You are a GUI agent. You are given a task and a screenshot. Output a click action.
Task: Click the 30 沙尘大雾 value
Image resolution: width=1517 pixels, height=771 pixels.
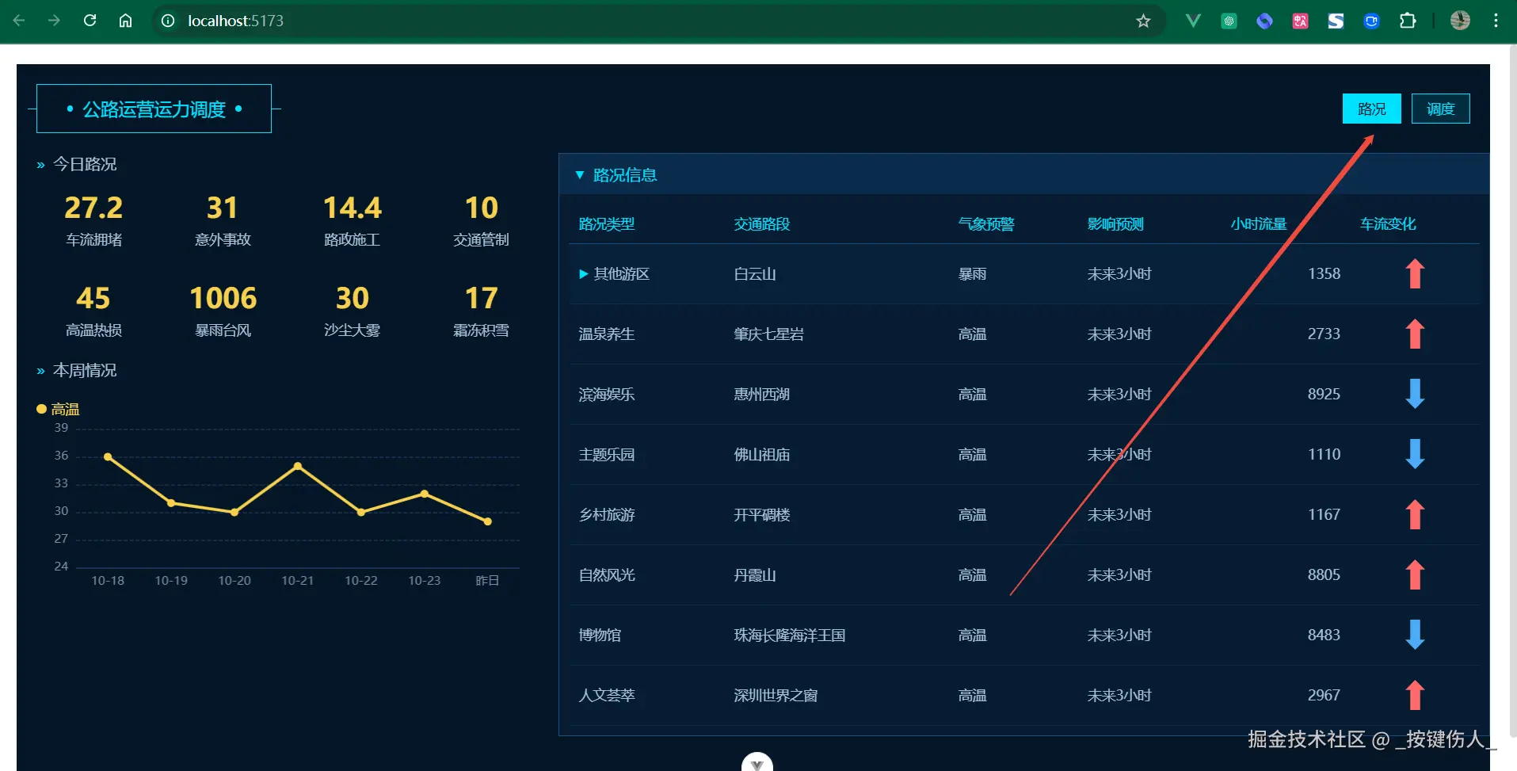coord(353,298)
